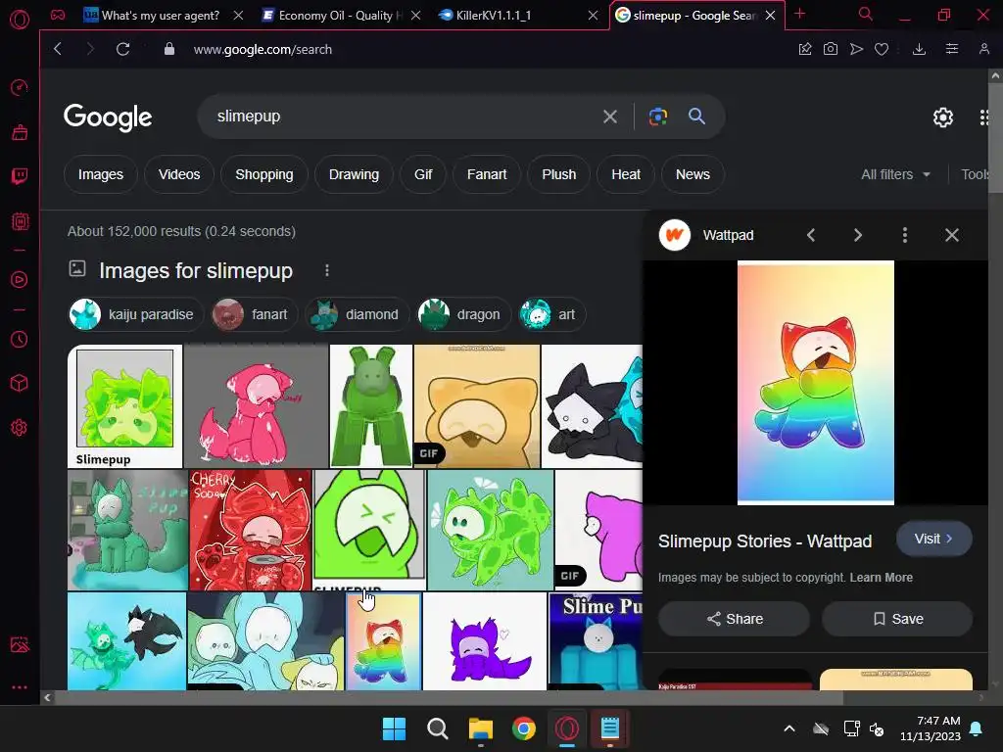Screen dimensions: 1003x752
Task: Open Extensions cube icon in sidebar
Action: tap(20, 383)
